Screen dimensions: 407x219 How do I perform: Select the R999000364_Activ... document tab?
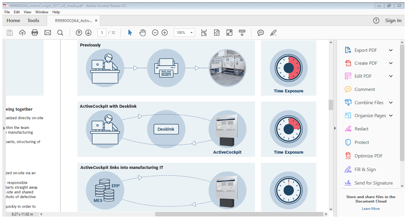pos(73,21)
